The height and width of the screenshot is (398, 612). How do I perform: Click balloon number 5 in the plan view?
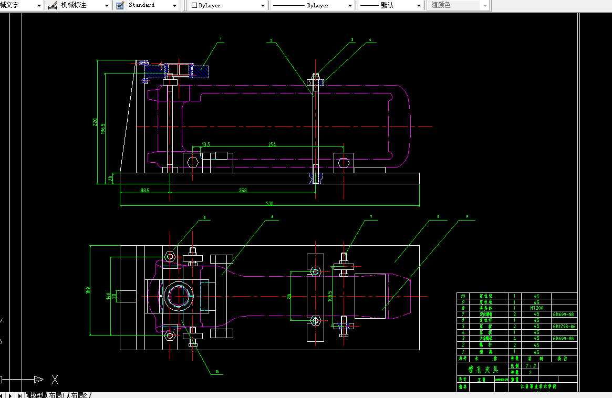[204, 218]
